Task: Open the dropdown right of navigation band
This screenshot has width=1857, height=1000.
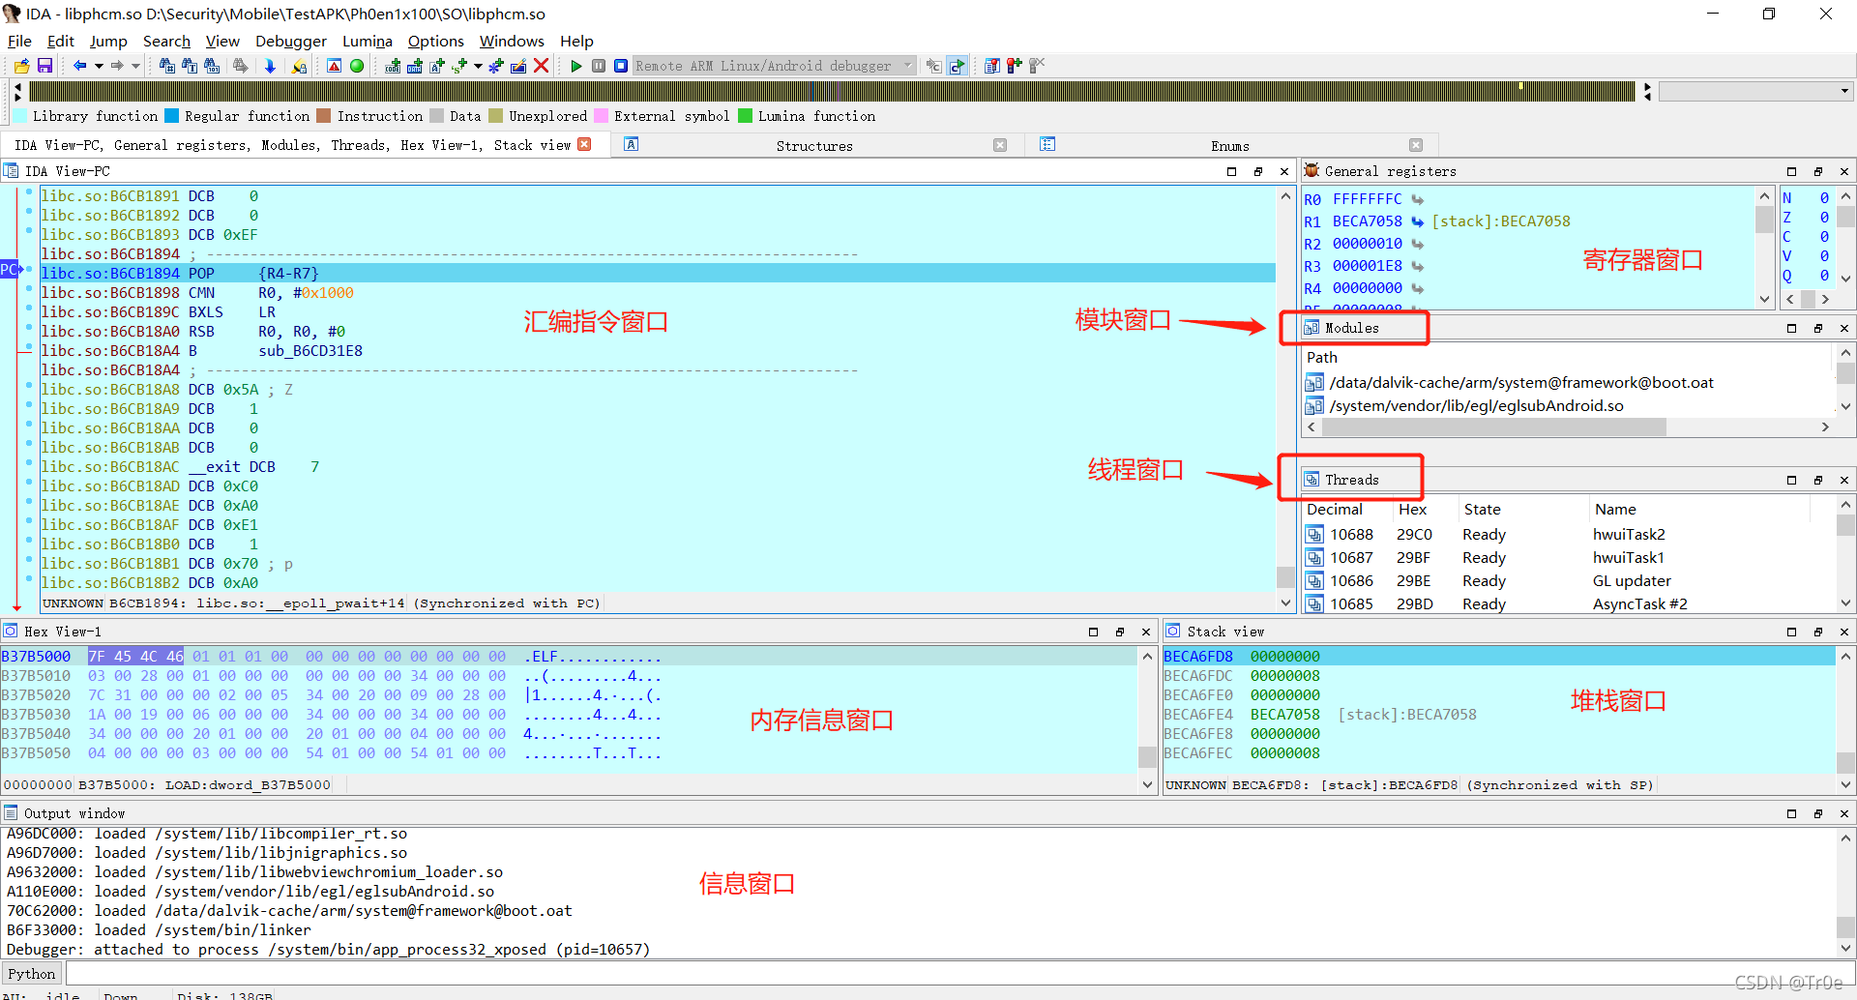Action: (1844, 91)
